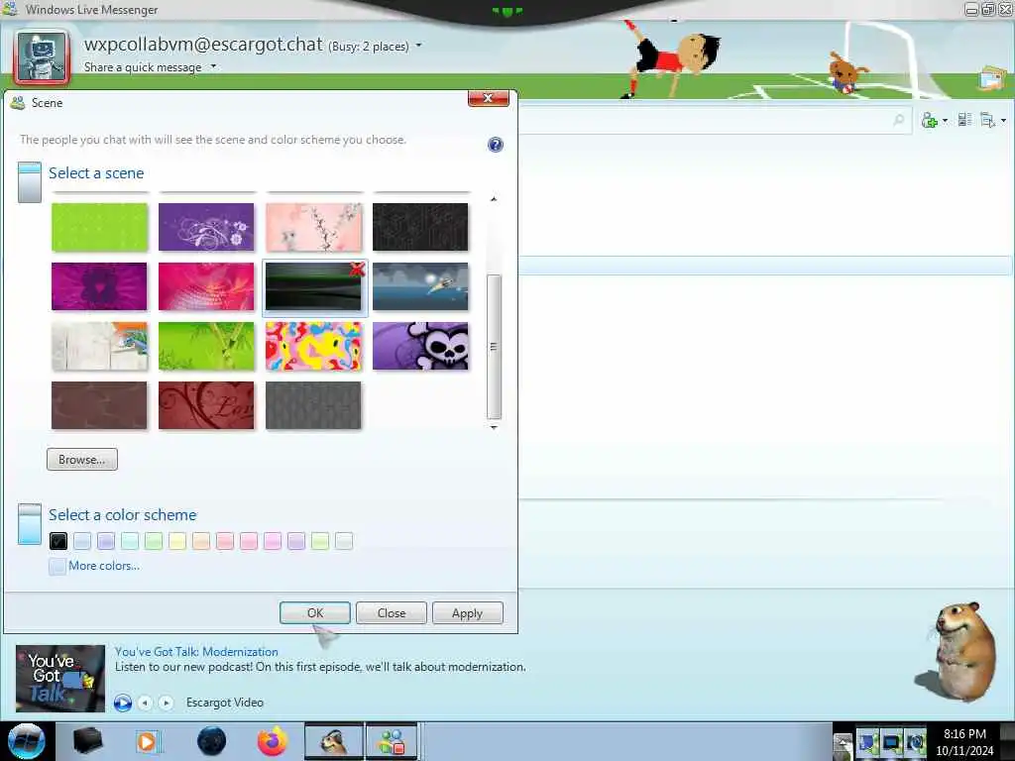This screenshot has height=761, width=1015.
Task: Select the brown patterned scene
Action: point(100,405)
